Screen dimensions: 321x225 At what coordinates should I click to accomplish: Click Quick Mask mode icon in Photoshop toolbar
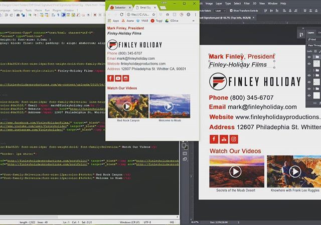click(185, 153)
